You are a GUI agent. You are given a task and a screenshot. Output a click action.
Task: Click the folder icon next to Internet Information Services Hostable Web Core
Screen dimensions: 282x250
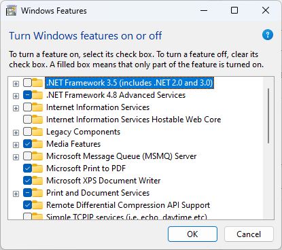pyautogui.click(x=37, y=120)
